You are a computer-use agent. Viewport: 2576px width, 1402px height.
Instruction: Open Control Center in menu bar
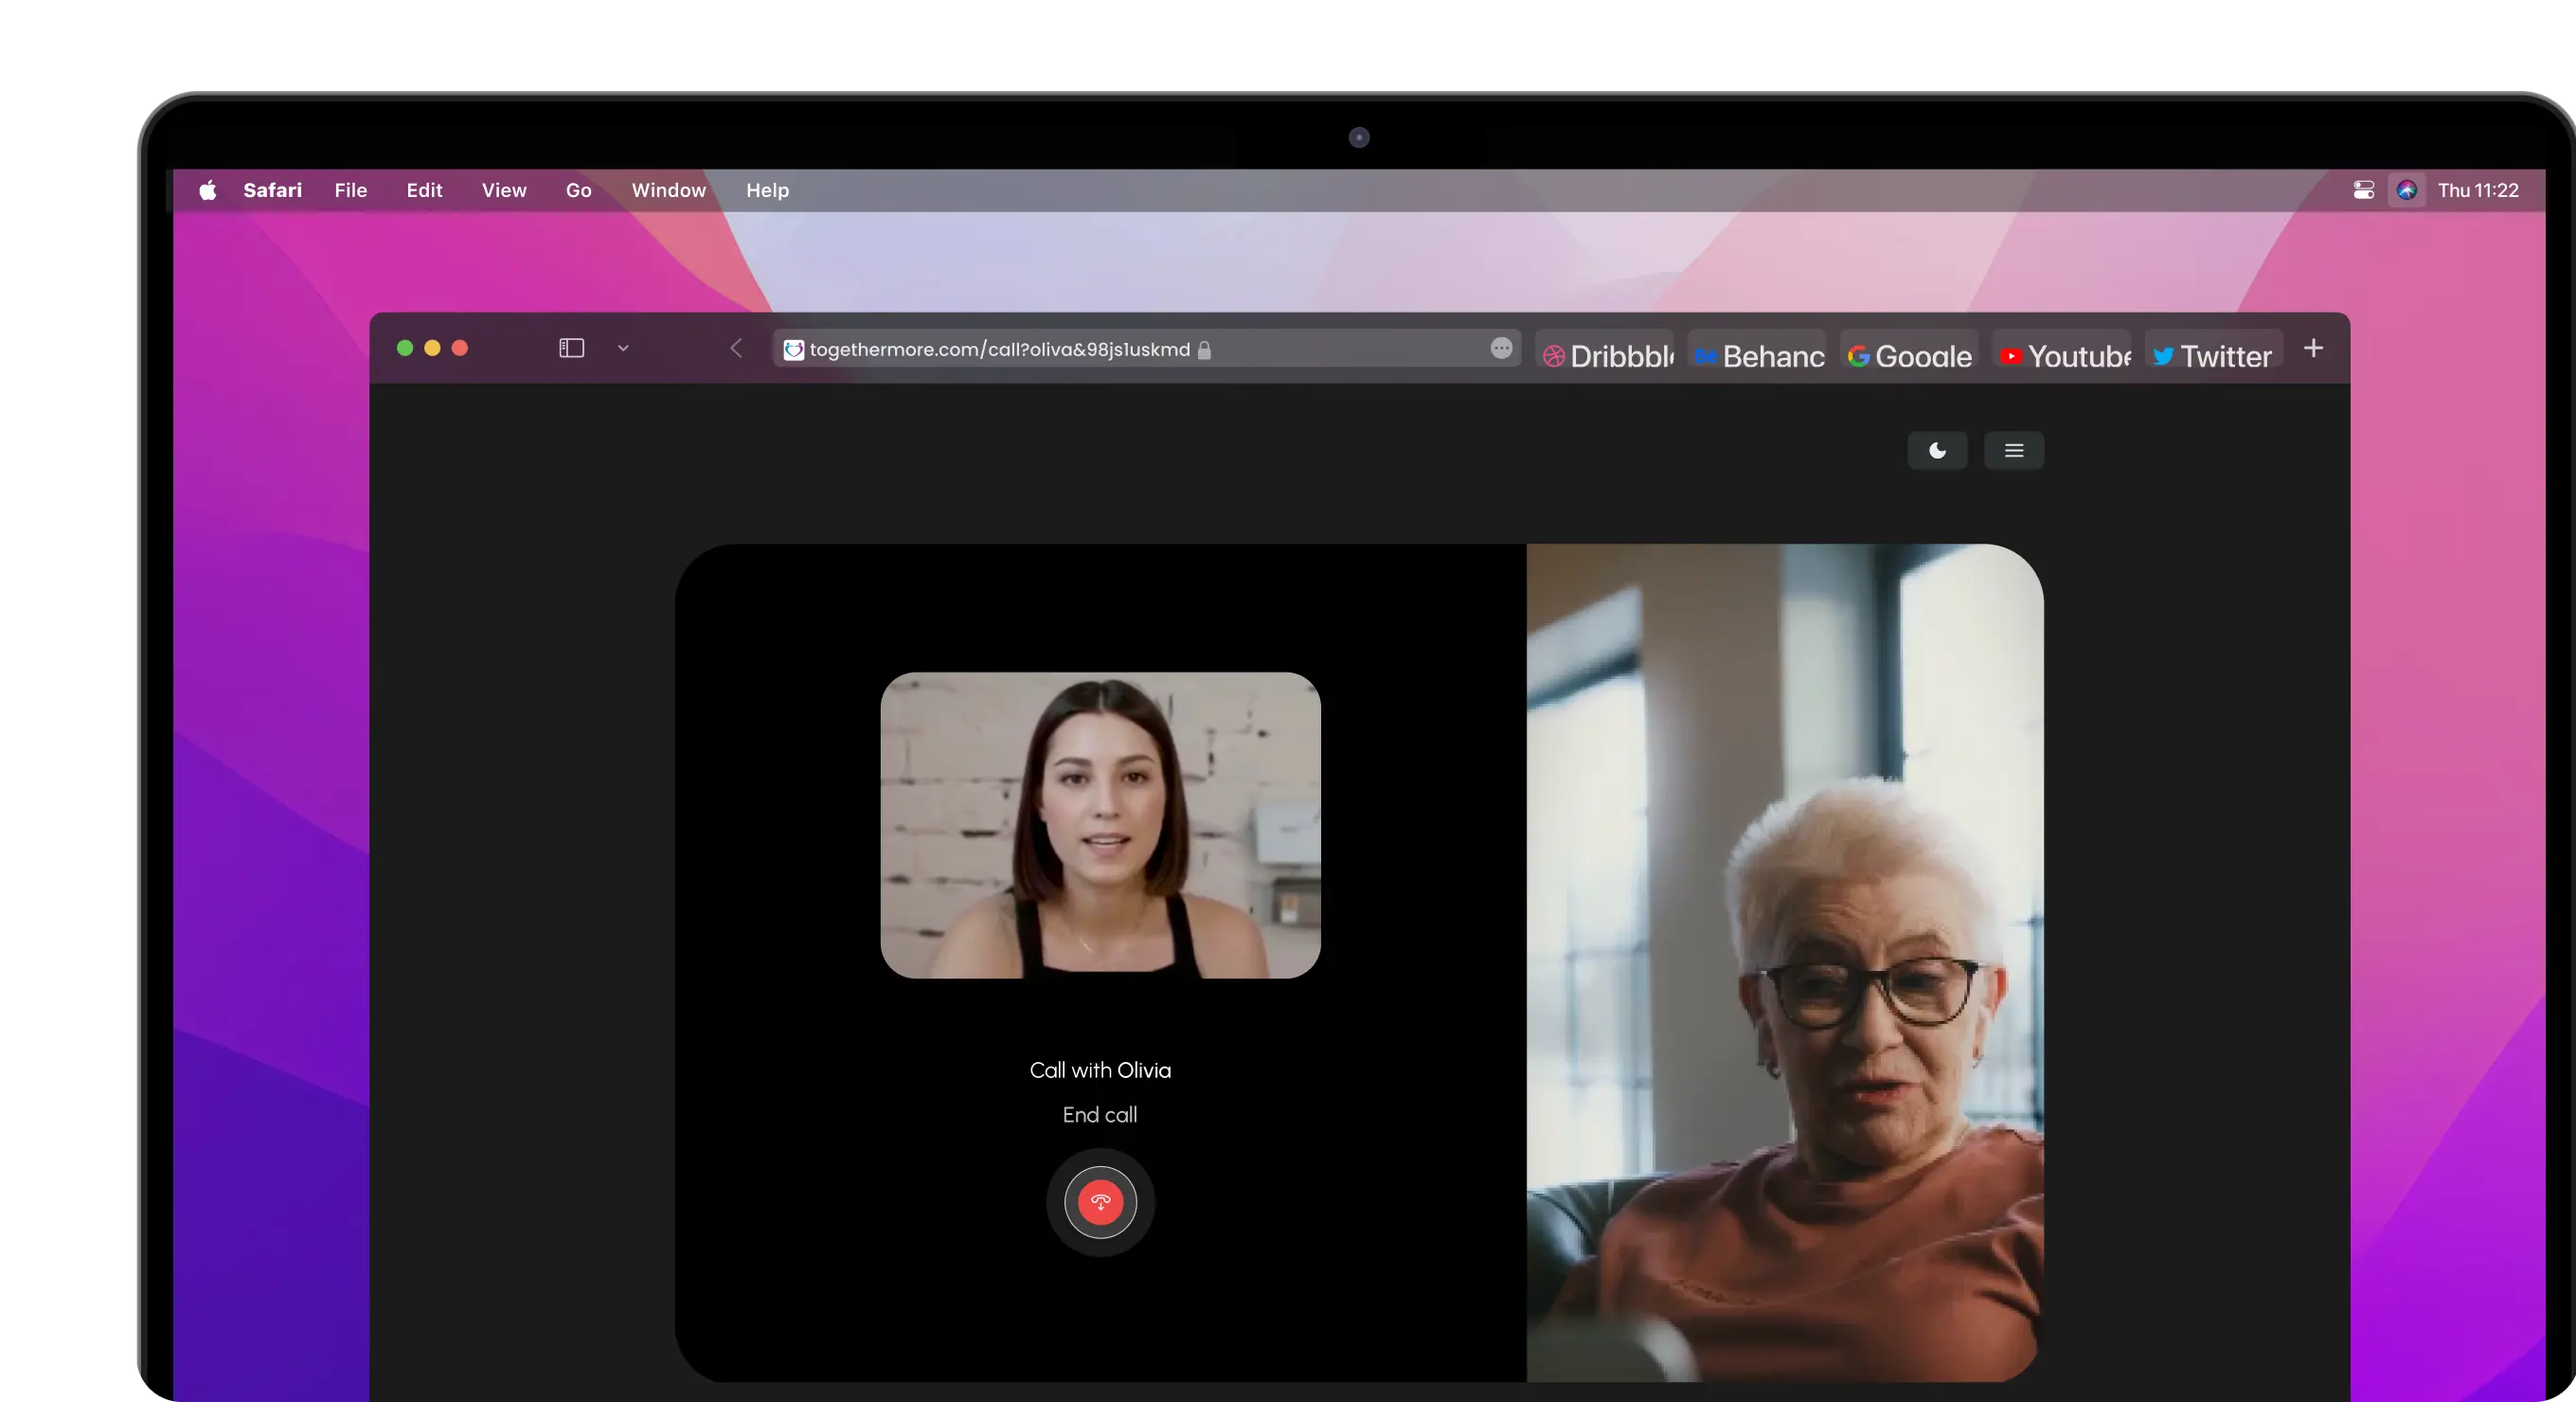(2363, 190)
